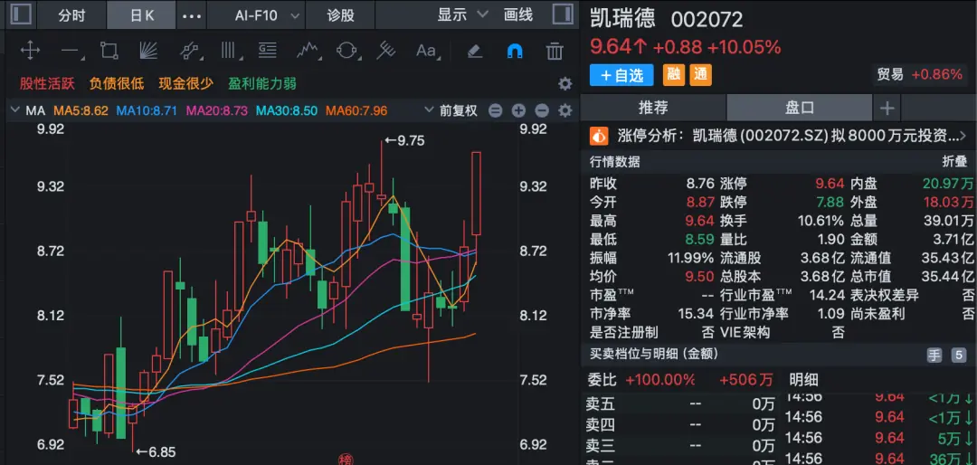The image size is (977, 465).
Task: Open more chart periods ellipsis menu
Action: (x=191, y=15)
